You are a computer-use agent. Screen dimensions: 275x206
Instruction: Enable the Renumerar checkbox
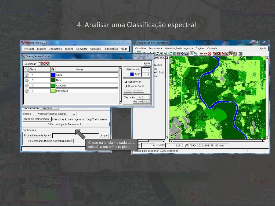click(126, 82)
